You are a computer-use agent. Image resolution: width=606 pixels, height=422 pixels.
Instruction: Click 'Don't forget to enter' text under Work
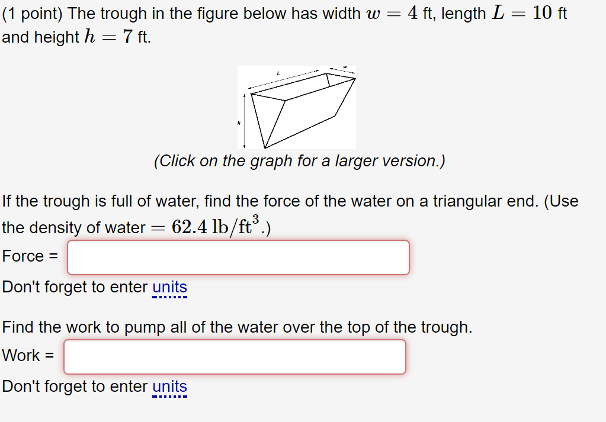click(75, 387)
